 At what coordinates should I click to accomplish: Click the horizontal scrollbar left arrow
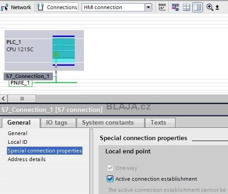point(3,99)
